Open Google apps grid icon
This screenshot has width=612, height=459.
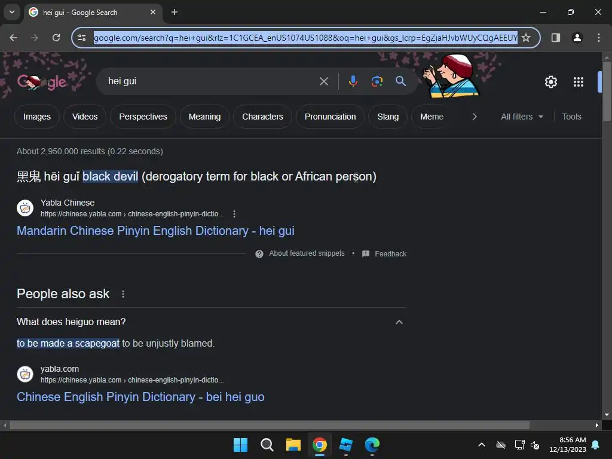579,82
